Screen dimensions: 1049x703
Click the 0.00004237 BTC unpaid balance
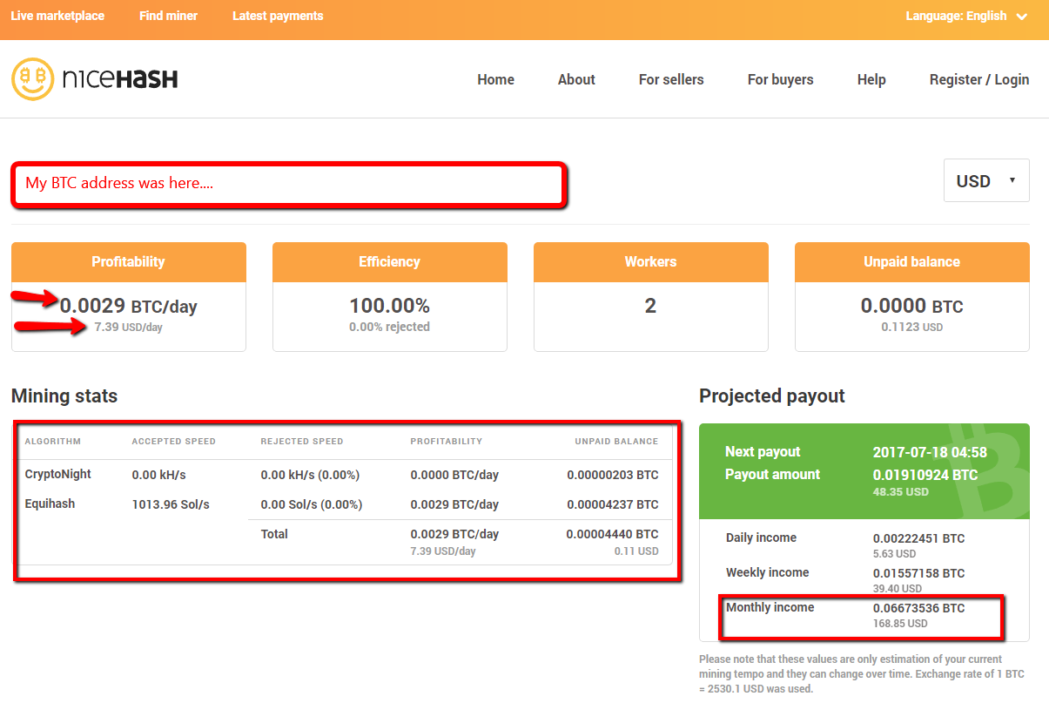613,504
